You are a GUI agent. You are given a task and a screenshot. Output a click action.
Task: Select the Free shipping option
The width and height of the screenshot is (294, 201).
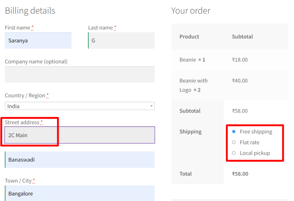tap(233, 132)
